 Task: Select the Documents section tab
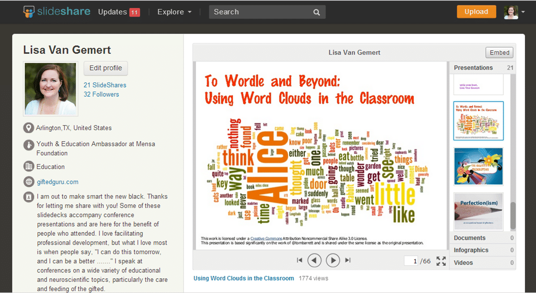(482, 238)
